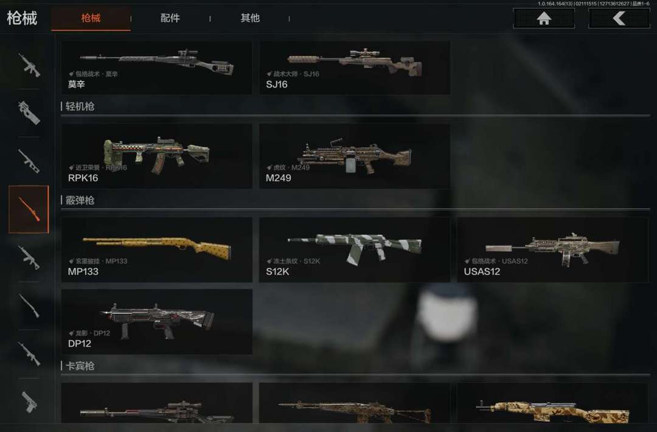Open the M249 weapon card
This screenshot has height=432, width=657.
(x=355, y=156)
